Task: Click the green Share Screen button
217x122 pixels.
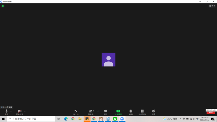Action: click(x=118, y=112)
